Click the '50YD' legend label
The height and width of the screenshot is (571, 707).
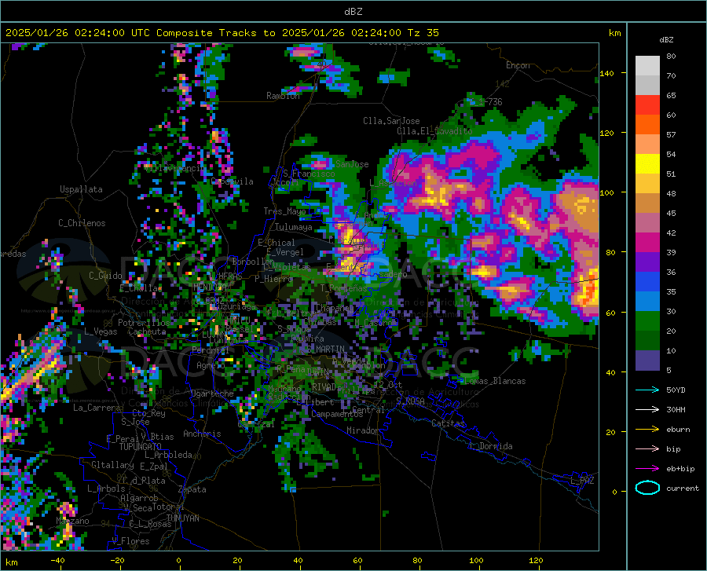(676, 390)
